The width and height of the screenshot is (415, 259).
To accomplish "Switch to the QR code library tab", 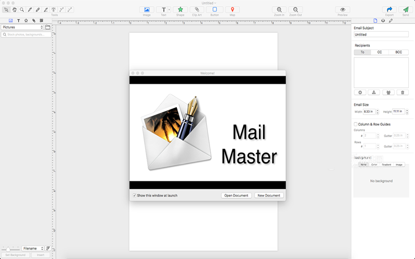I will 41,20.
